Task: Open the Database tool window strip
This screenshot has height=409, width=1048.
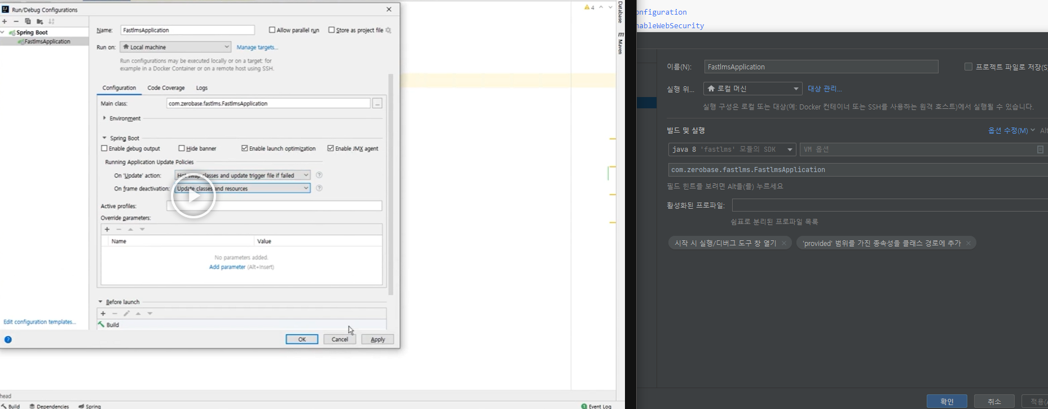Action: (x=620, y=12)
